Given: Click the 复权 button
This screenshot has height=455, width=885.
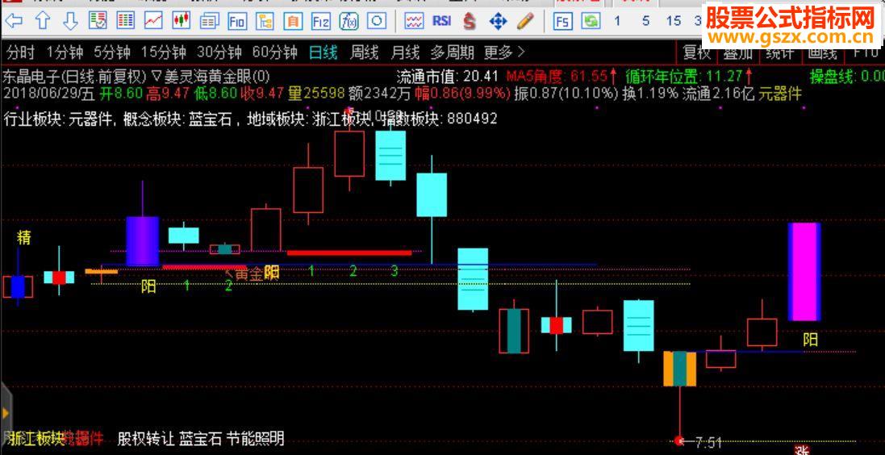Looking at the screenshot, I should [696, 53].
